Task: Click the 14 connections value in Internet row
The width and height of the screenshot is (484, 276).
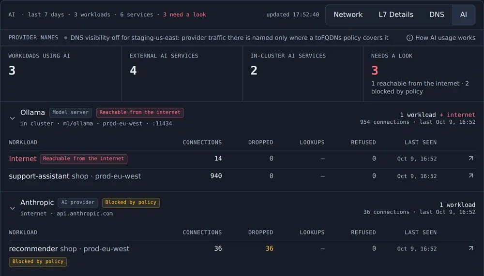Action: point(218,159)
